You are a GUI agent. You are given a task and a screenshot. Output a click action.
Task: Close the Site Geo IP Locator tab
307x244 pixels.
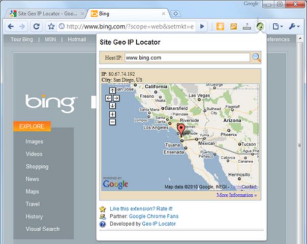pos(82,14)
